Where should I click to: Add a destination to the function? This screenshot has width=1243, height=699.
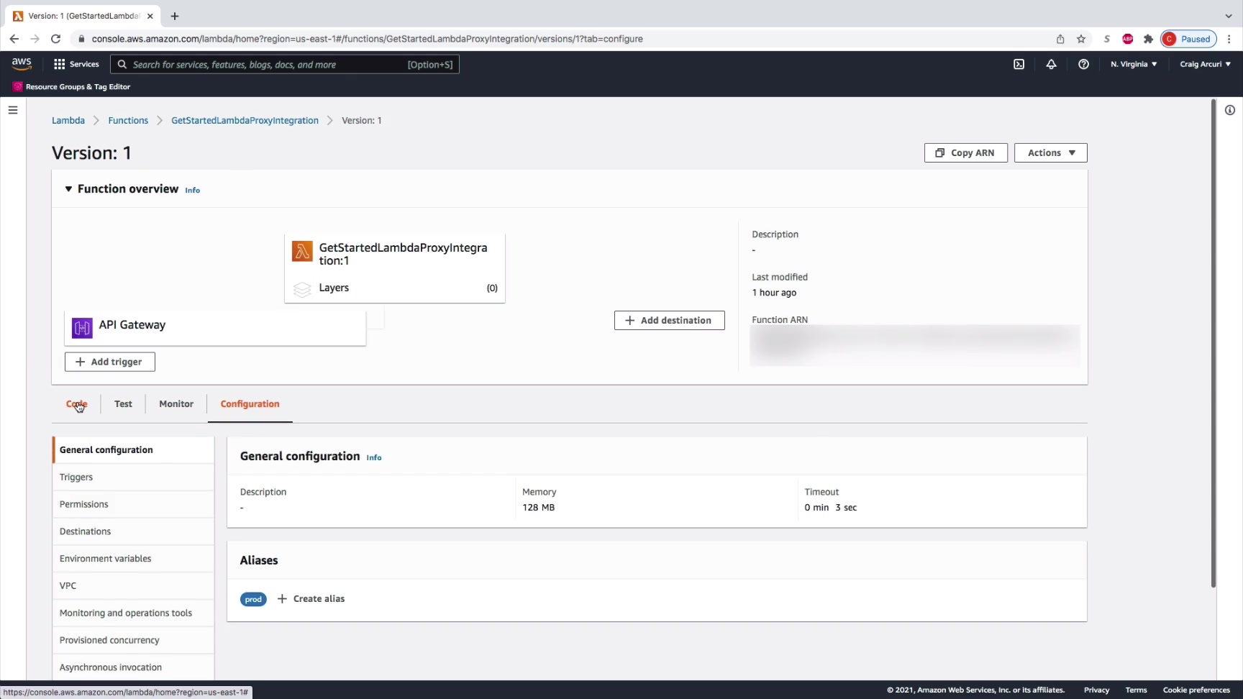tap(669, 320)
